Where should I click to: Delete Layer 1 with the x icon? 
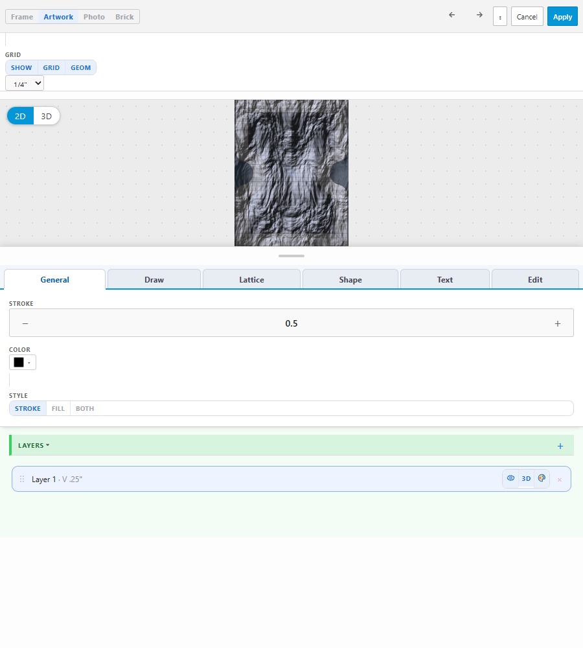560,480
